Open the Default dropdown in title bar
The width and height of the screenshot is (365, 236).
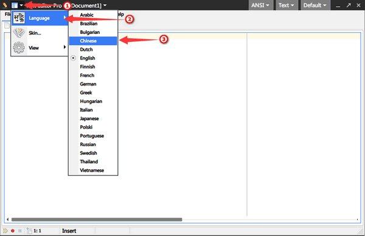[315, 5]
